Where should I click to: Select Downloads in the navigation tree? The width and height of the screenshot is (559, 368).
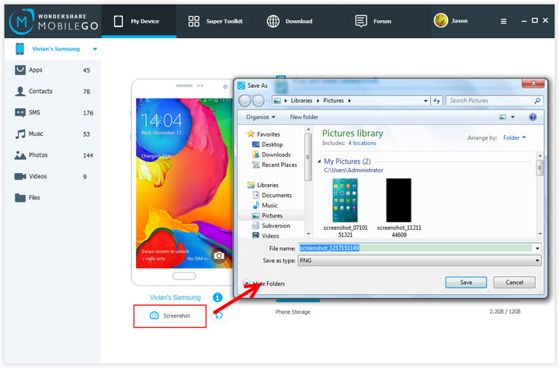click(271, 154)
